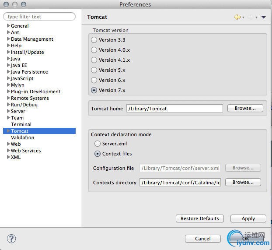Viewport: 272px width, 250px height.
Task: Select Mylyn preferences item
Action: [x=17, y=85]
